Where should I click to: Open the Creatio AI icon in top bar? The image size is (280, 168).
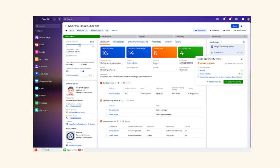point(217,19)
